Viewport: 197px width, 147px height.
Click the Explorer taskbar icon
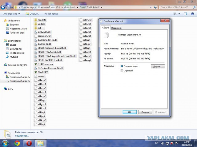point(40,143)
